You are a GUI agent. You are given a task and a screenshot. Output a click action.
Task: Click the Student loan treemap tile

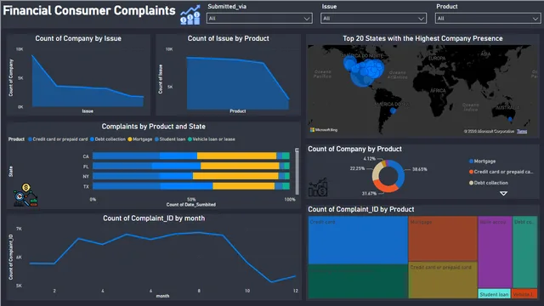tap(494, 294)
